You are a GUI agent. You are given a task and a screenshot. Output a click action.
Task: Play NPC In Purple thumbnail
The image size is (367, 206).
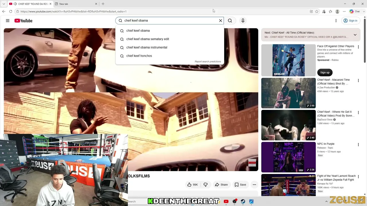tap(288, 157)
